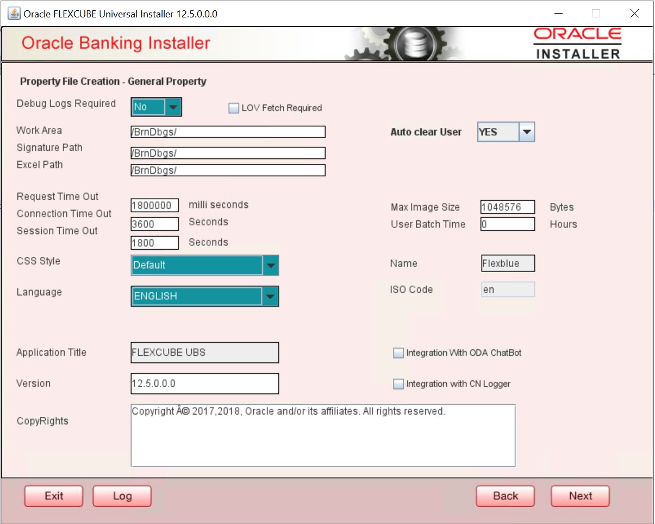Enable LOV Fetch Required checkbox

[x=234, y=108]
